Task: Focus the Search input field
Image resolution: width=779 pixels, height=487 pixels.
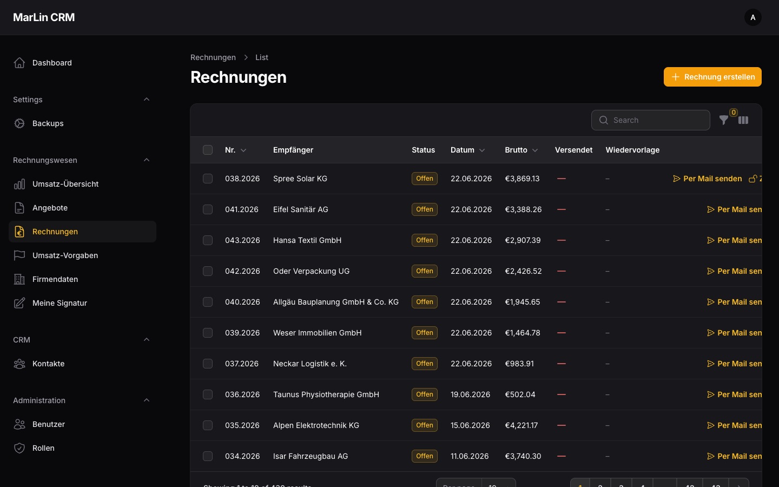Action: coord(651,120)
